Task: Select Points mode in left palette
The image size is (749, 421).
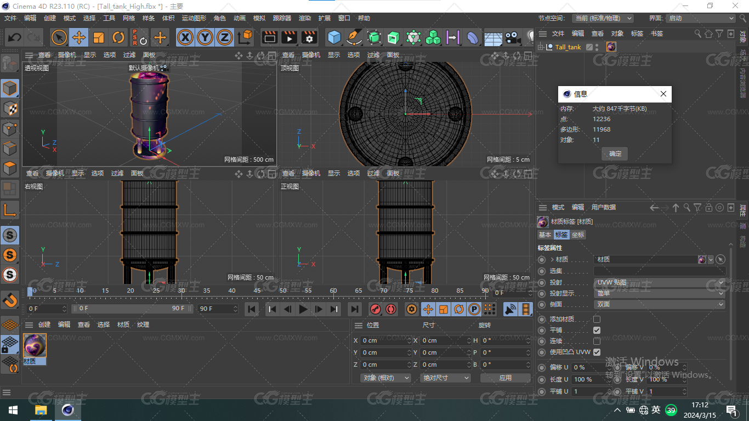Action: coord(10,128)
